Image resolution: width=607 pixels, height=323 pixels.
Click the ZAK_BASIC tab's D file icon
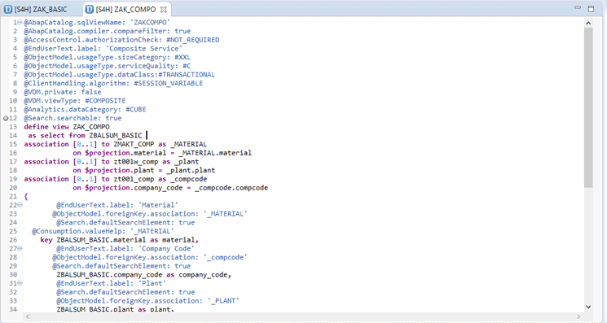(x=8, y=9)
